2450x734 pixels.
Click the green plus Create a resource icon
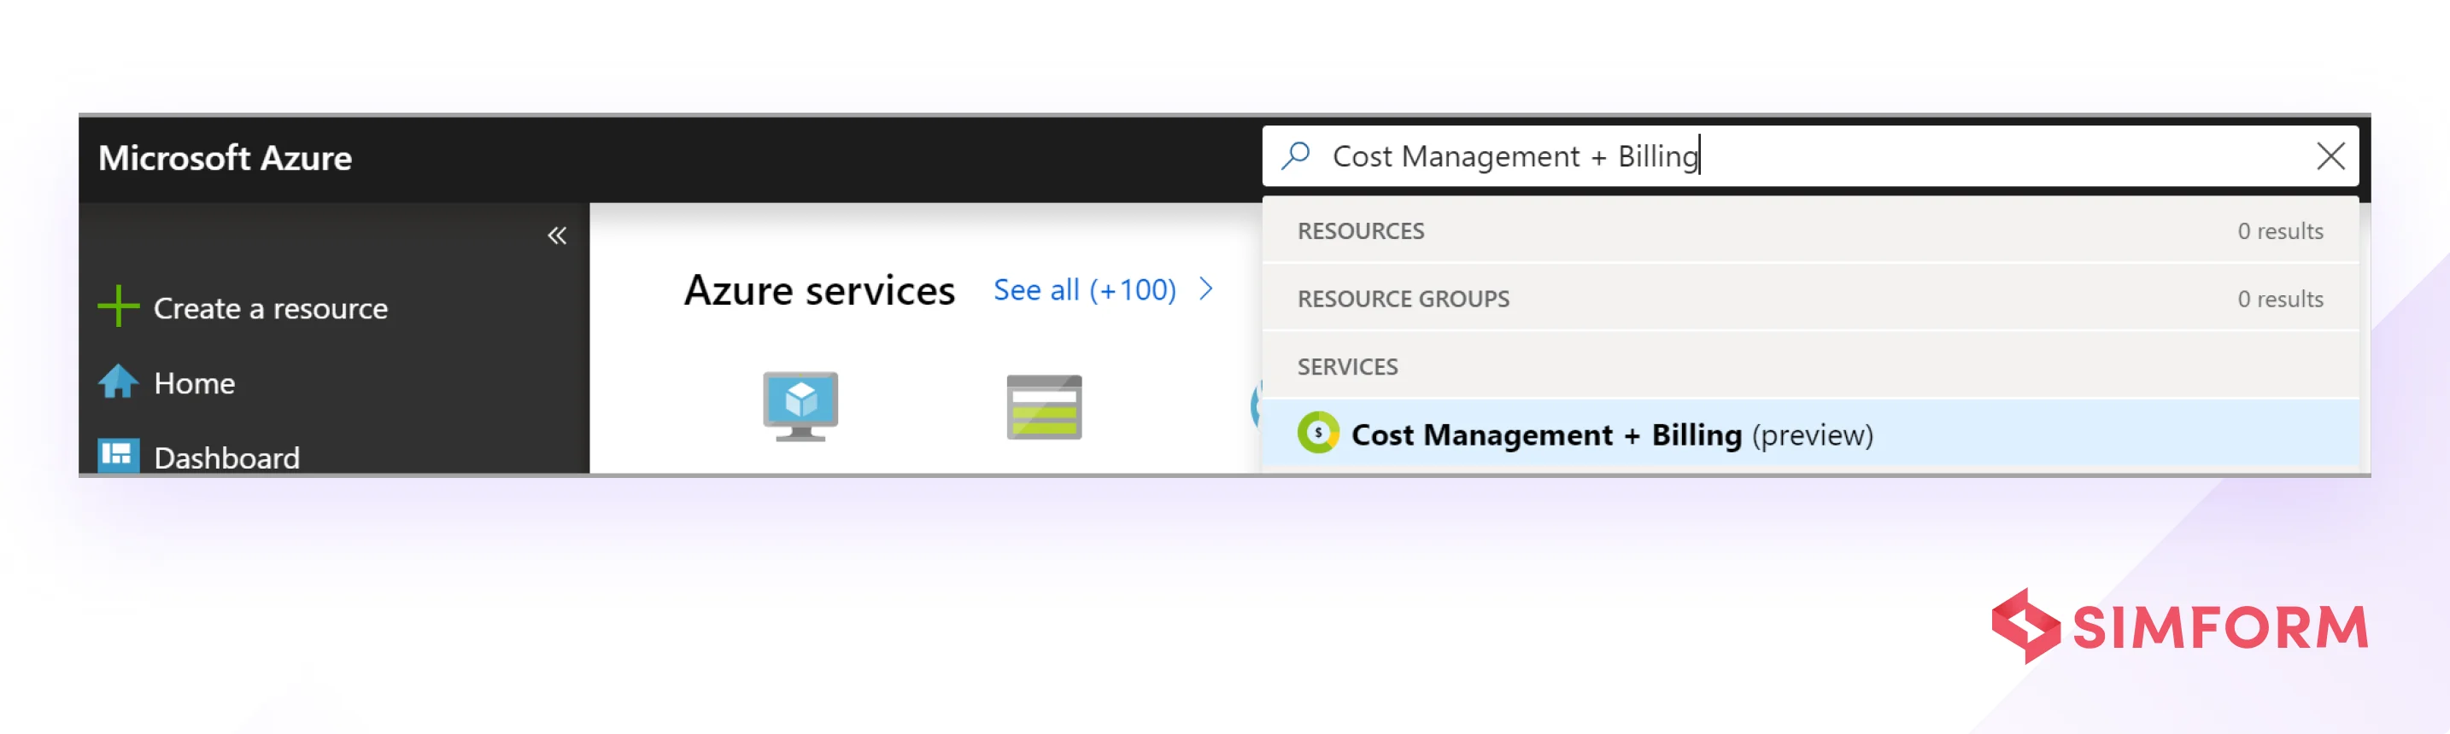[x=119, y=307]
